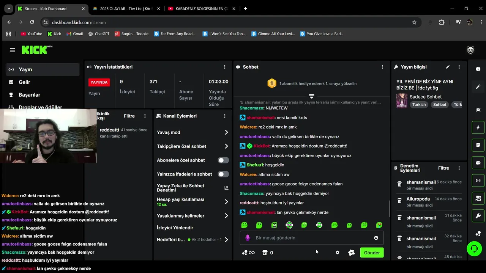486x273 pixels.
Task: Open Yayın bilgisi three-dot options
Action: [x=459, y=67]
